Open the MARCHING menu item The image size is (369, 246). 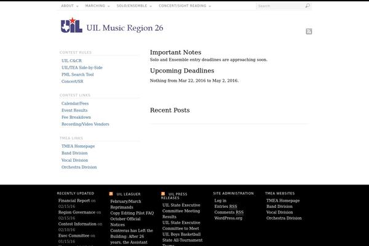tap(95, 6)
